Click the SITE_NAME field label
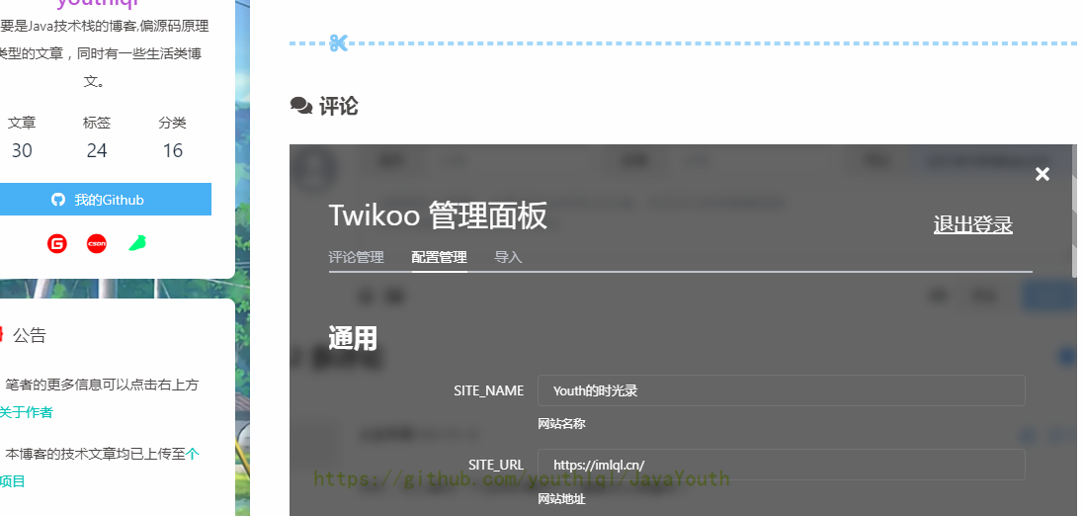The height and width of the screenshot is (516, 1084). [x=489, y=390]
